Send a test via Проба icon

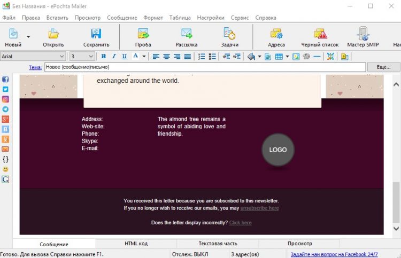click(143, 37)
